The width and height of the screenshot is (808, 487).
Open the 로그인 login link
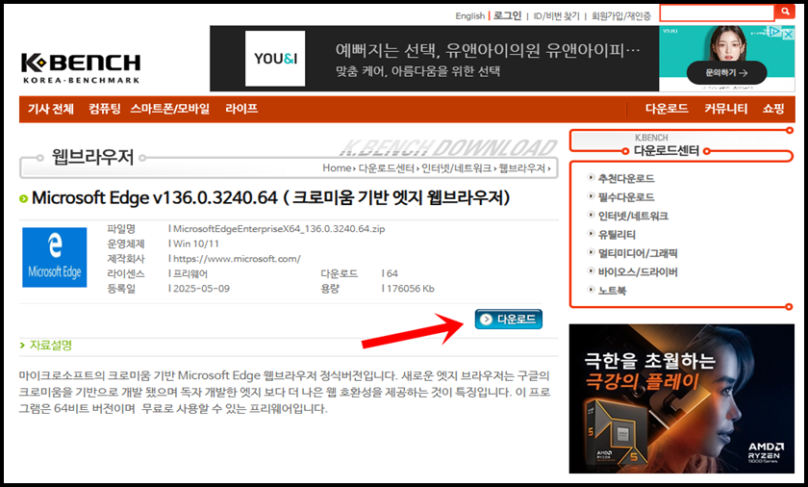[508, 16]
